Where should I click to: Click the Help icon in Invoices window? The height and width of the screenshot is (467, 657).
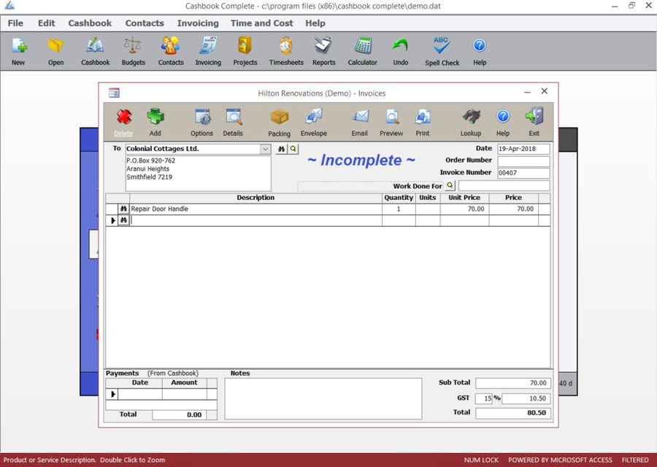tap(503, 116)
